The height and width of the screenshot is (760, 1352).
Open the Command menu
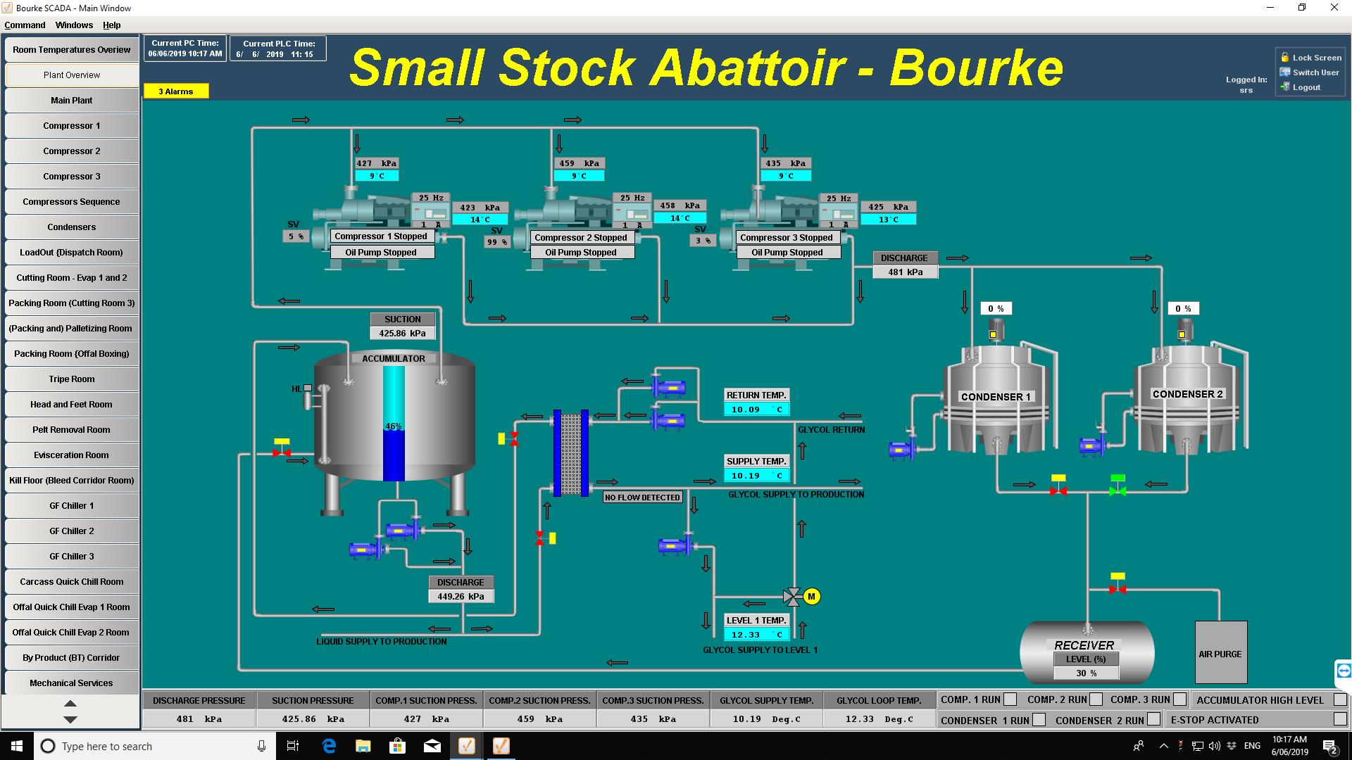tap(25, 25)
